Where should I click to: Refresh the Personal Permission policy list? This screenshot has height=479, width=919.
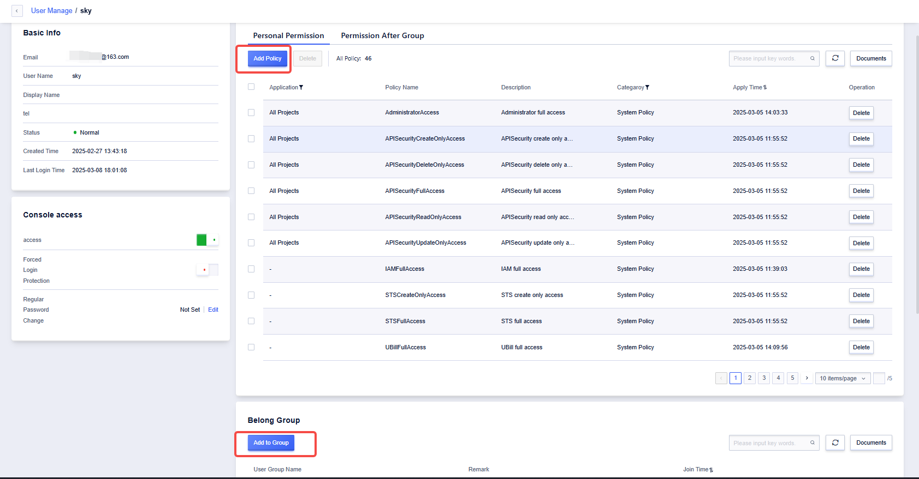tap(835, 58)
